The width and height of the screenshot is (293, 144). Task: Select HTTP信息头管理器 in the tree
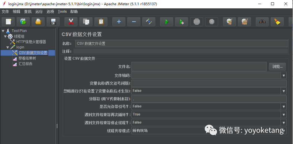pos(31,42)
